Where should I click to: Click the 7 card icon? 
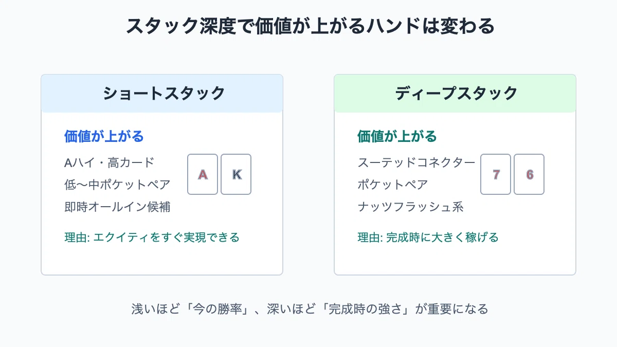[496, 174]
